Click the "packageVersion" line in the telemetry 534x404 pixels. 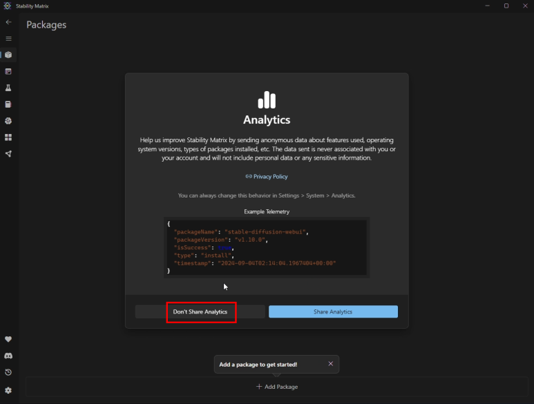pos(220,240)
